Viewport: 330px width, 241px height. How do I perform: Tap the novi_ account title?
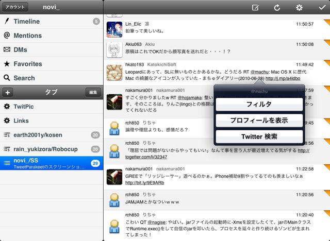point(52,7)
